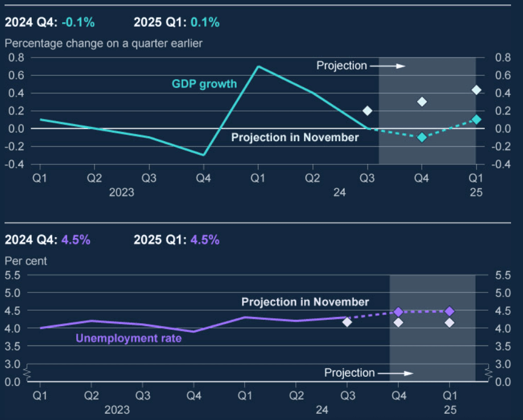The width and height of the screenshot is (523, 420).
Task: Click the Projection arrow in GDP chart
Action: [x=388, y=66]
